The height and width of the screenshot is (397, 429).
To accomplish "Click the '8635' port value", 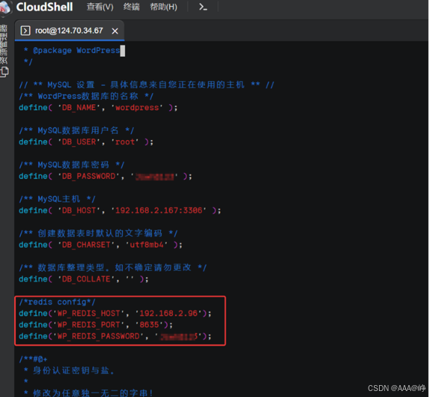I will [149, 325].
